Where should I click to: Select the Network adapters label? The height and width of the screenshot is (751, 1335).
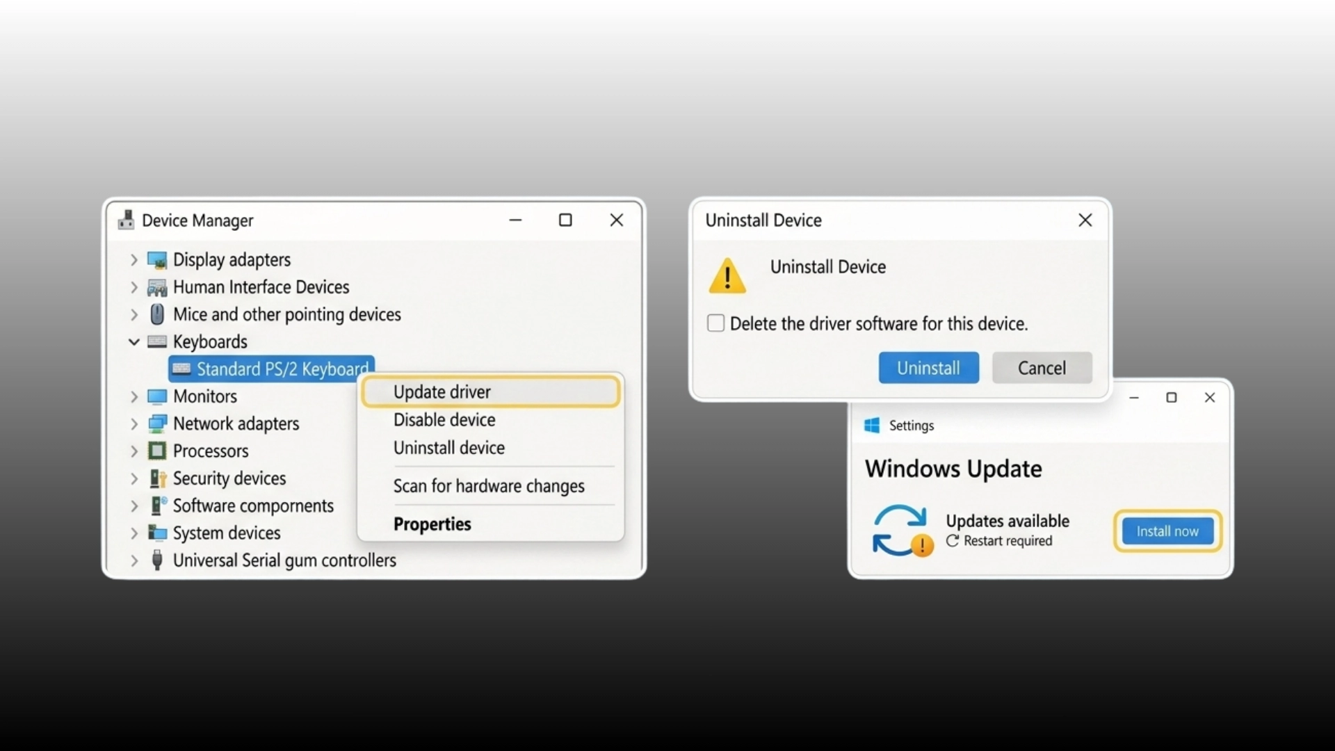[x=236, y=423]
